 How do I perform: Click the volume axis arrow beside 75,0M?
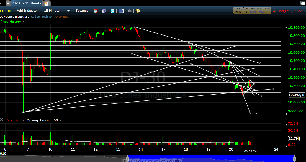[x=286, y=124]
